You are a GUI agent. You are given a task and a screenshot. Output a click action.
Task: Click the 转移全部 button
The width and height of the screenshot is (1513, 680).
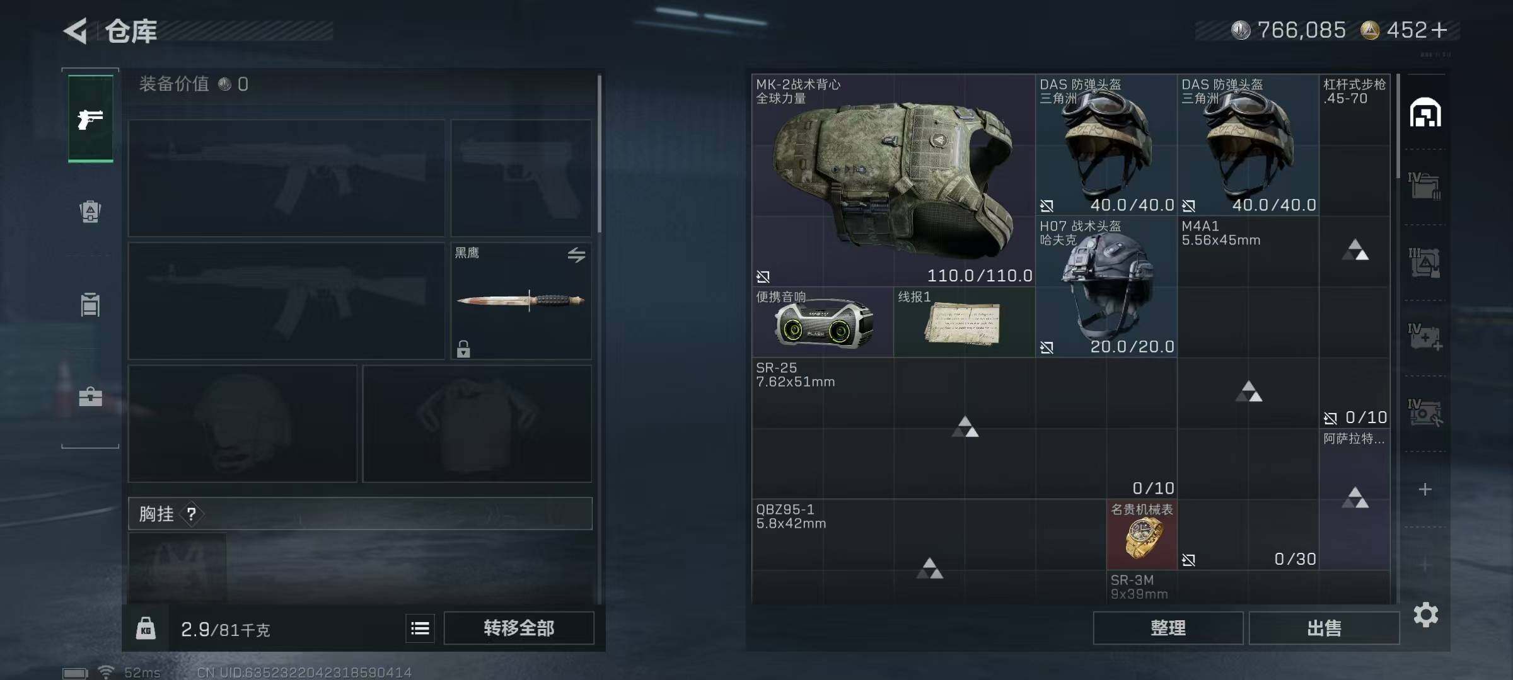[x=519, y=628]
